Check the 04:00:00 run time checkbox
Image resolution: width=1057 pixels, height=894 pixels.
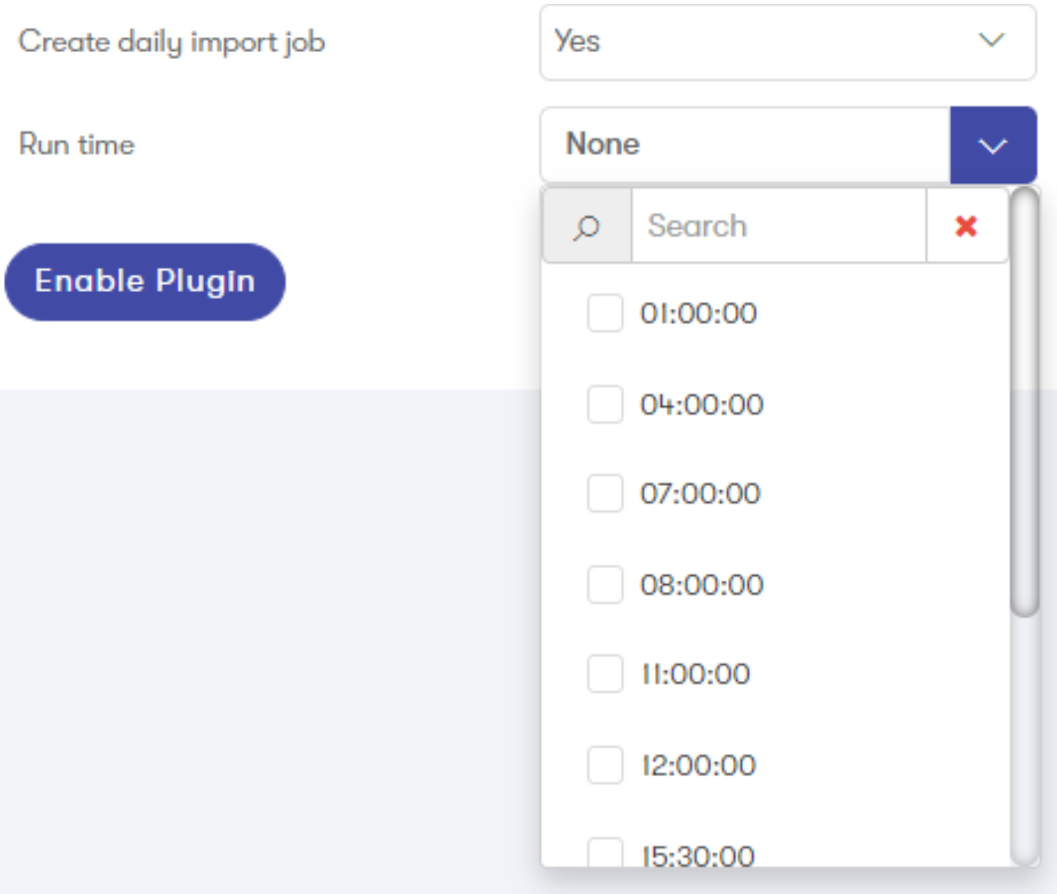click(x=605, y=405)
